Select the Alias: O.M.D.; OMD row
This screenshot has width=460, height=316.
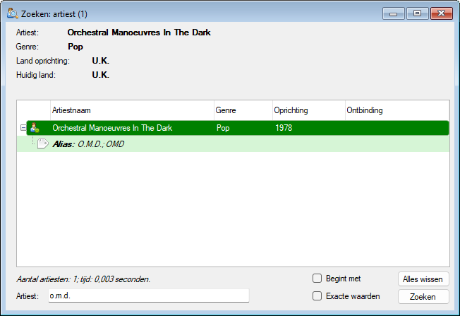tap(234, 144)
